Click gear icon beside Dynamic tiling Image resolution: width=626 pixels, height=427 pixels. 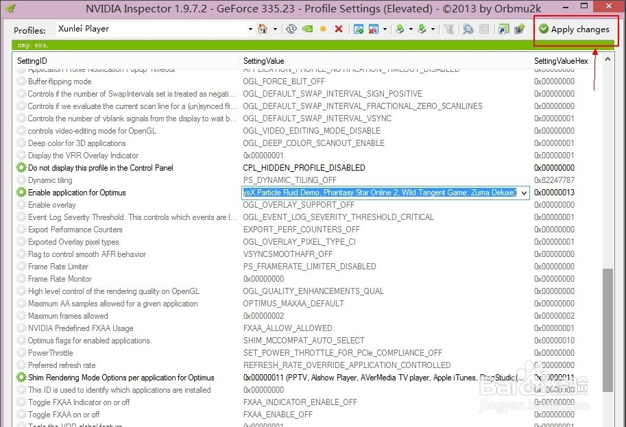(21, 180)
